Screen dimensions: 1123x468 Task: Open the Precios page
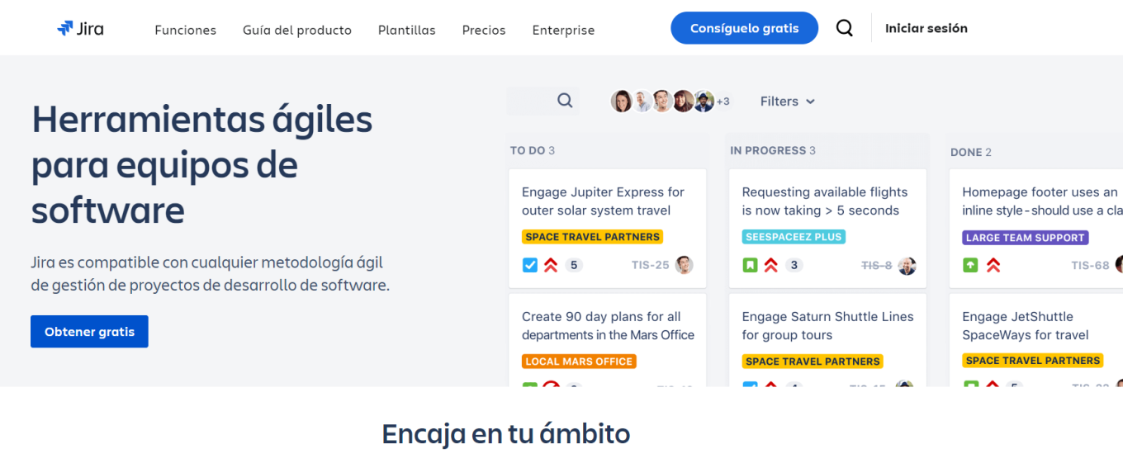pos(484,30)
